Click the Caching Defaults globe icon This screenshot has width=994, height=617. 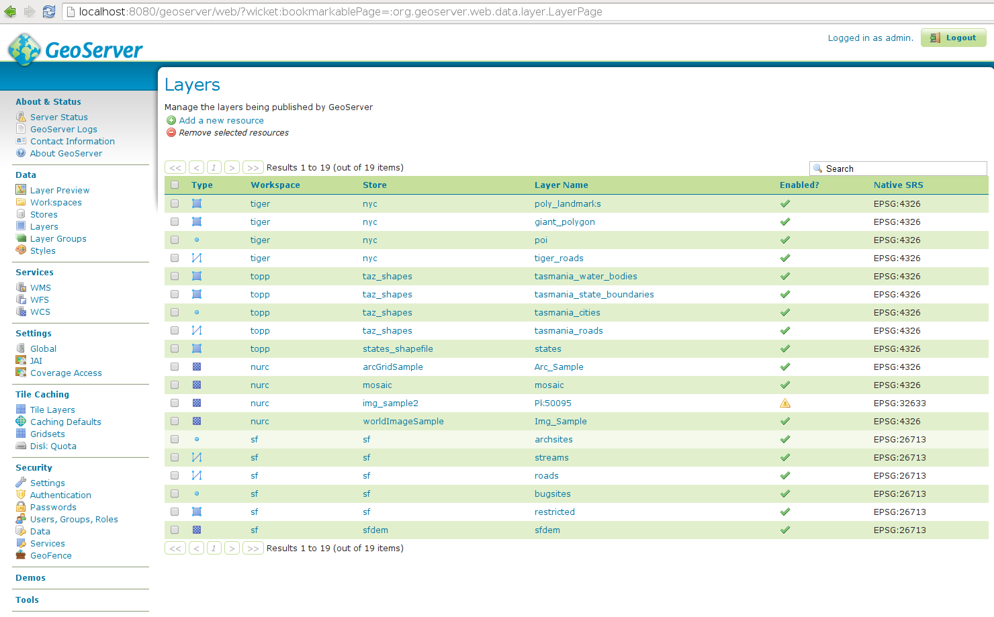click(21, 422)
